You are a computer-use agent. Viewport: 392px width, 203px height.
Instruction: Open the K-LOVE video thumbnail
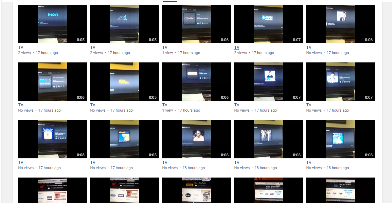pos(52,24)
